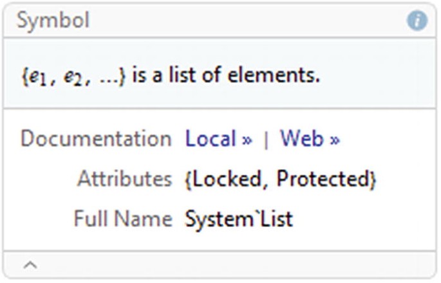Click the Full Name row label
This screenshot has width=441, height=283.
123,219
